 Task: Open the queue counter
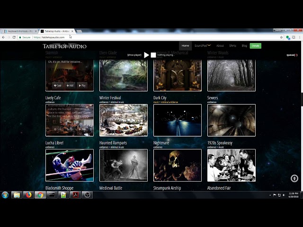pyautogui.click(x=292, y=55)
